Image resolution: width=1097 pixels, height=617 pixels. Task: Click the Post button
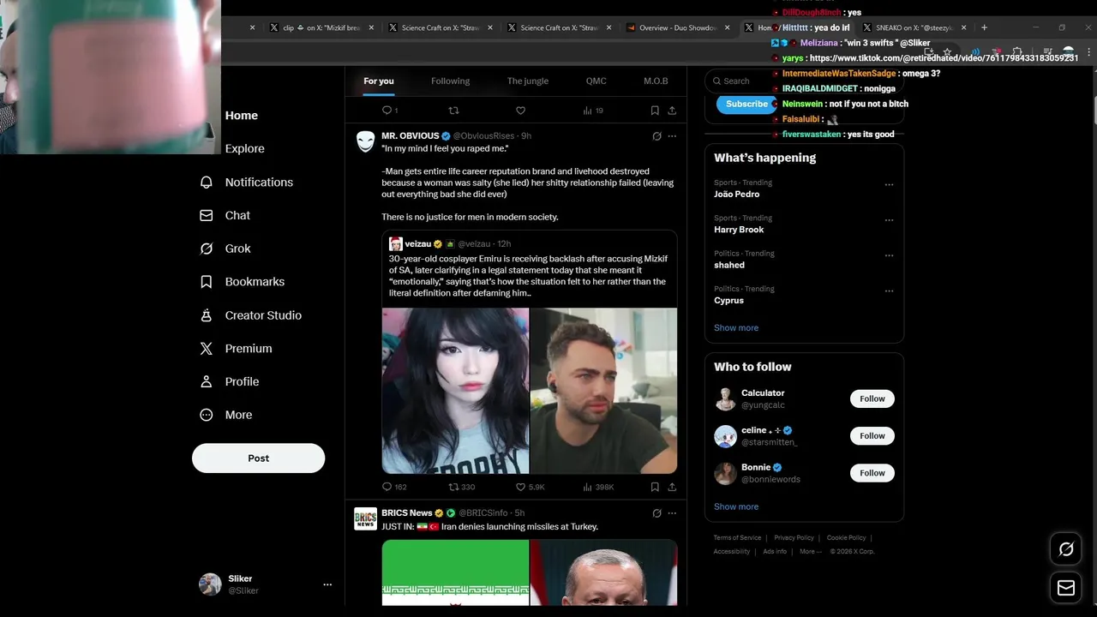tap(258, 458)
